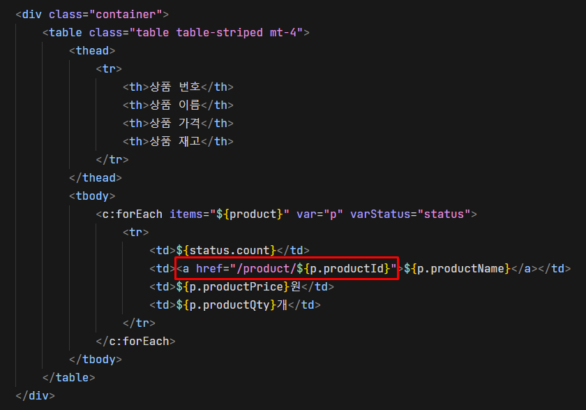Viewport: 586px width, 410px height.
Task: Click the <th>상품 가격</th> line
Action: (178, 123)
